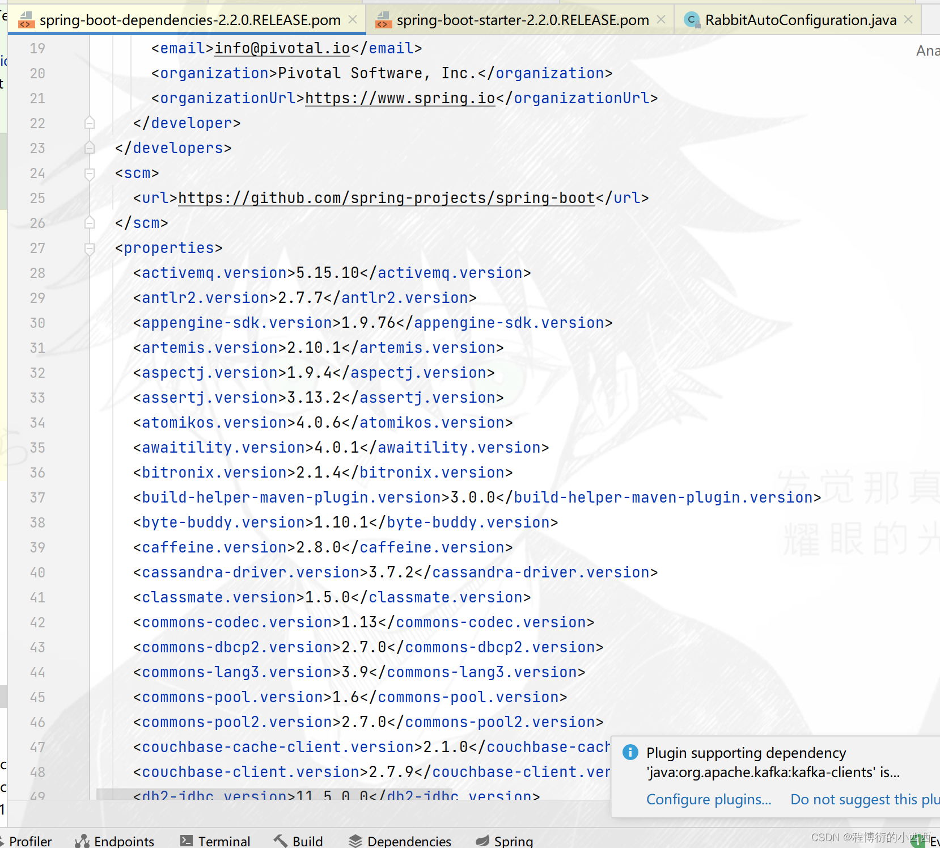Click atomikos.version value 4.0.6

tap(319, 423)
